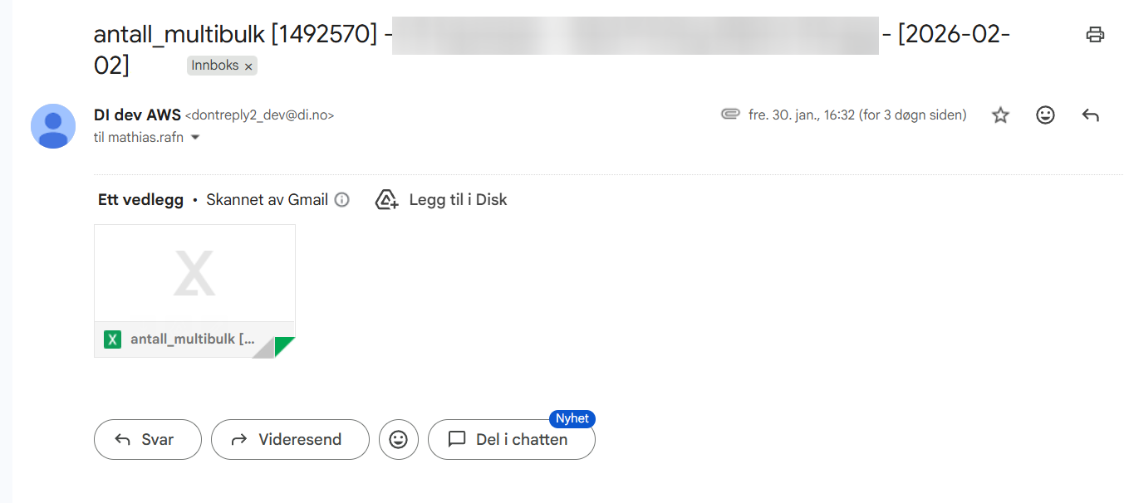Click the emoji reaction button below attachment

tap(398, 439)
